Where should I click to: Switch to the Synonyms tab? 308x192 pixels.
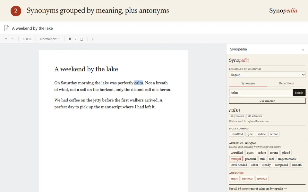(248, 83)
